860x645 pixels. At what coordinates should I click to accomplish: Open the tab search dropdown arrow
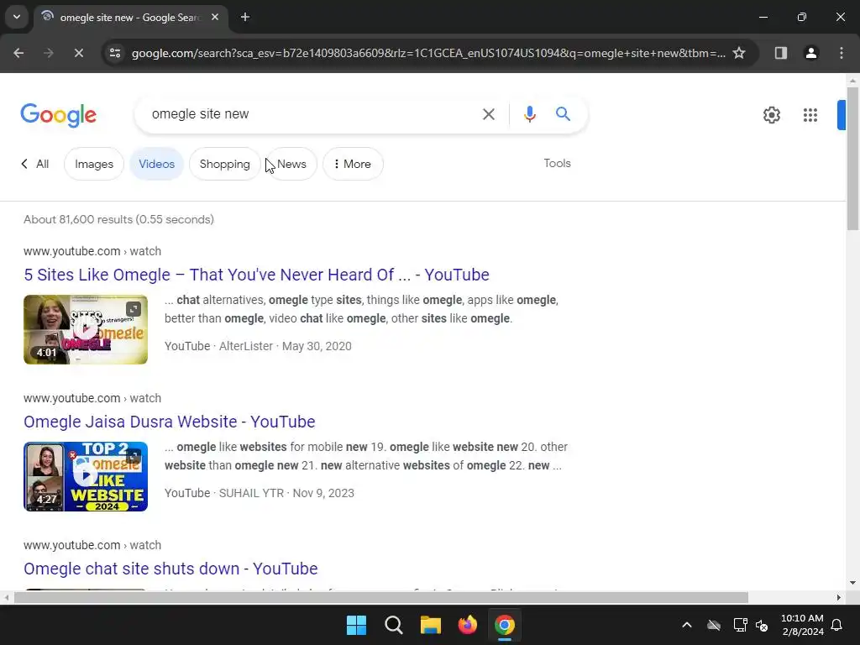[x=17, y=17]
